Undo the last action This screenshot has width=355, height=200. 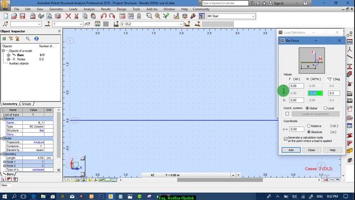pos(104,16)
